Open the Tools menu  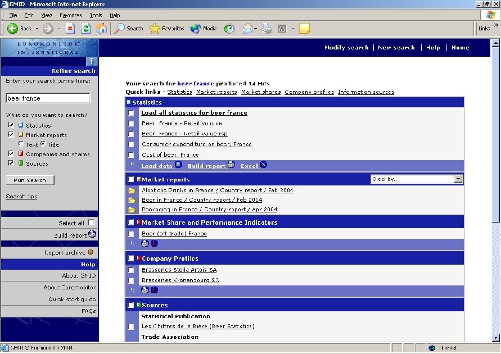(x=96, y=15)
